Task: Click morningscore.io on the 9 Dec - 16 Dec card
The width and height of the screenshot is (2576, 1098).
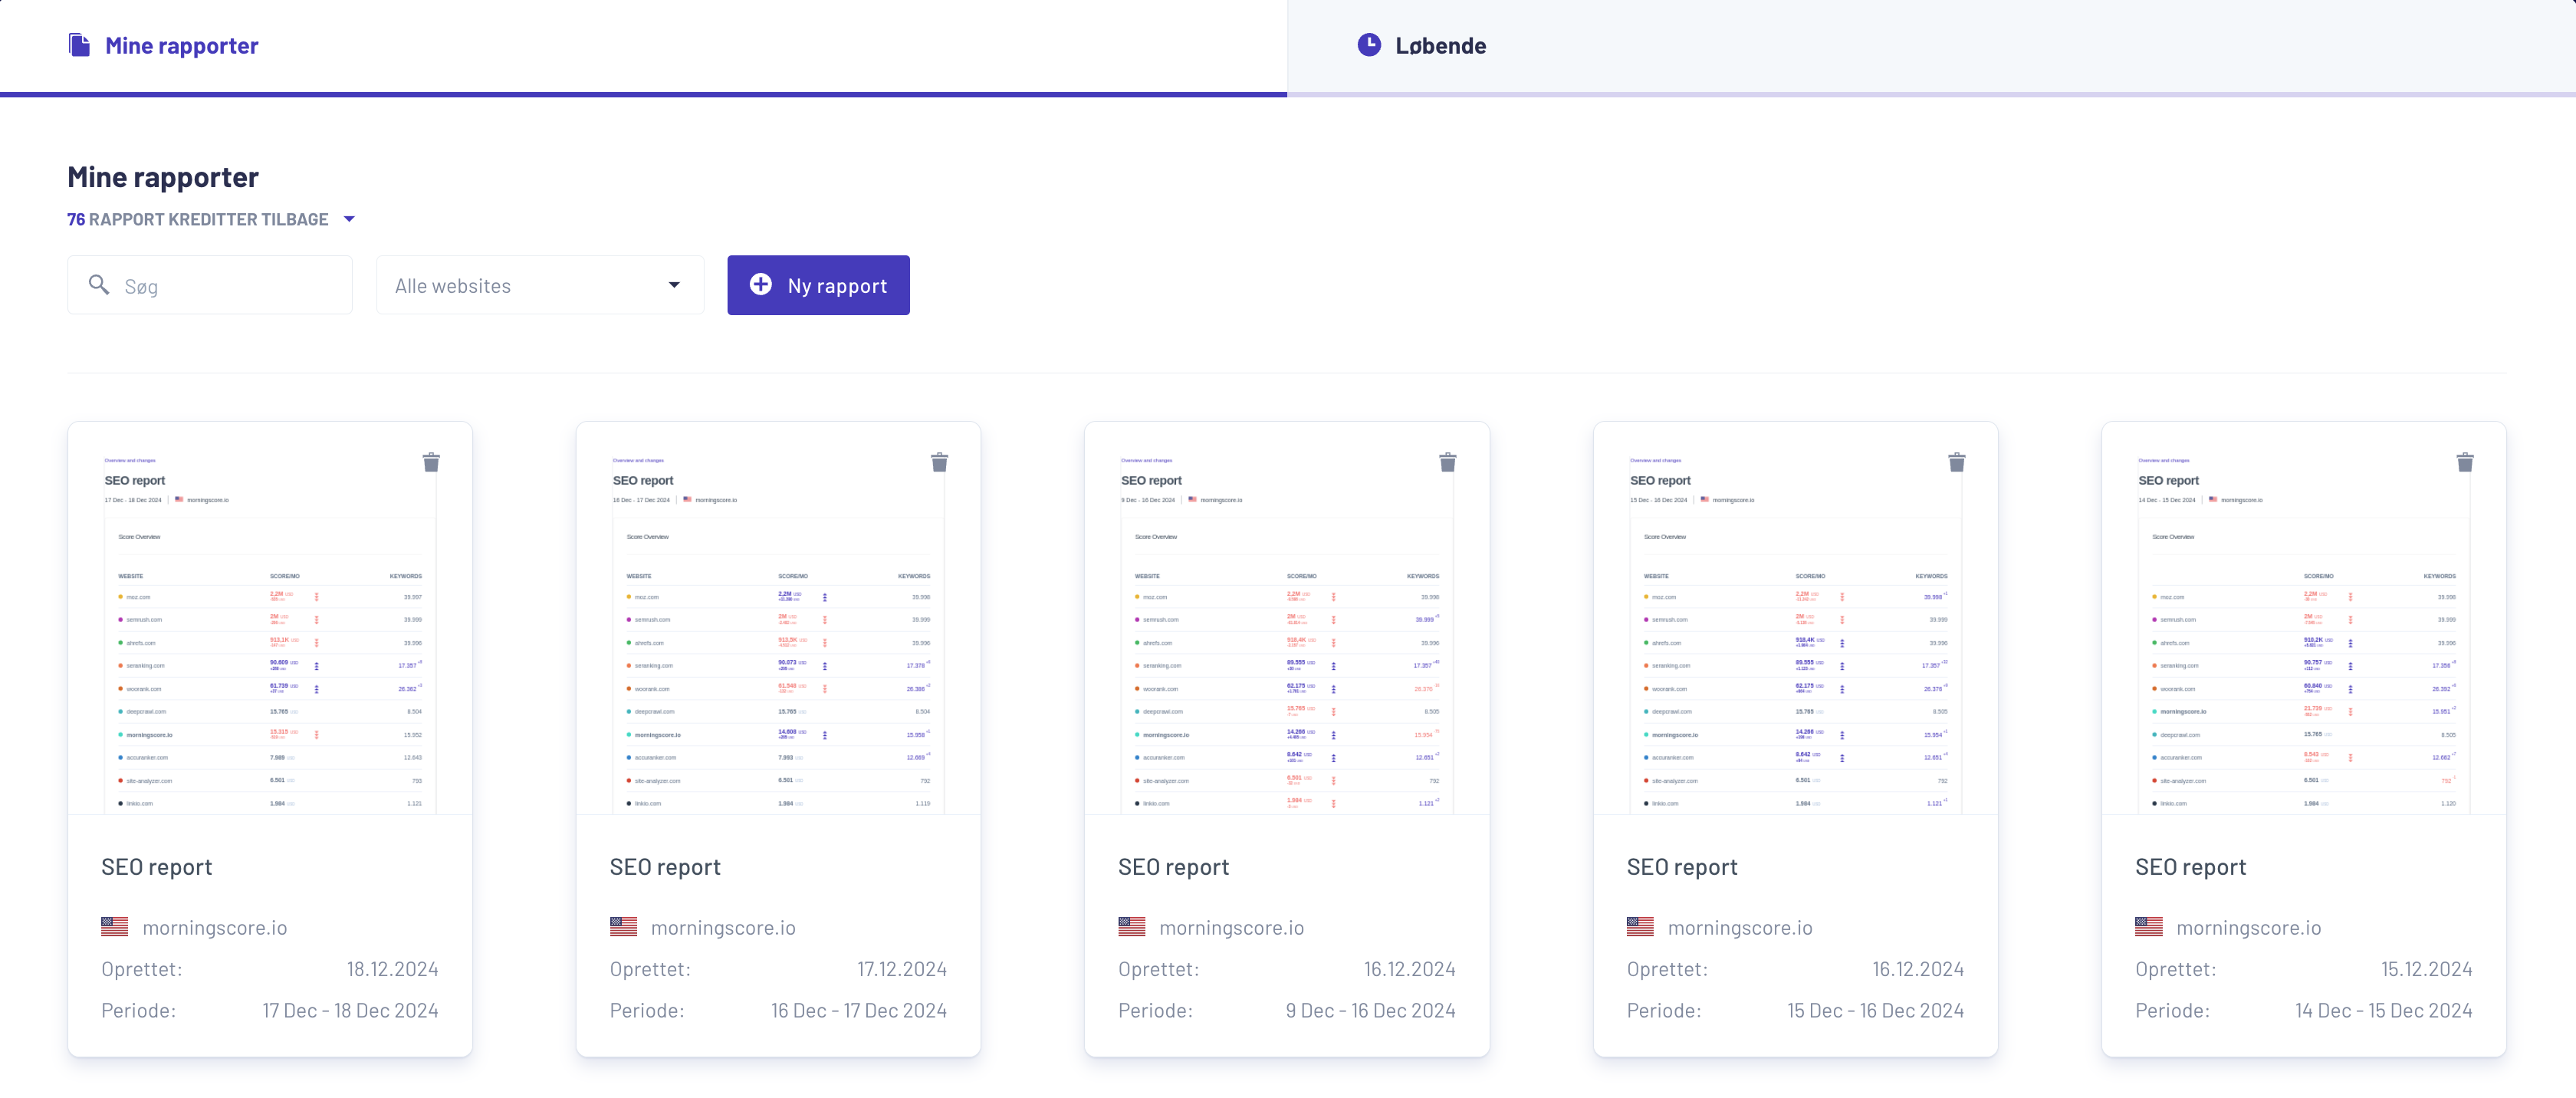Action: click(1232, 928)
